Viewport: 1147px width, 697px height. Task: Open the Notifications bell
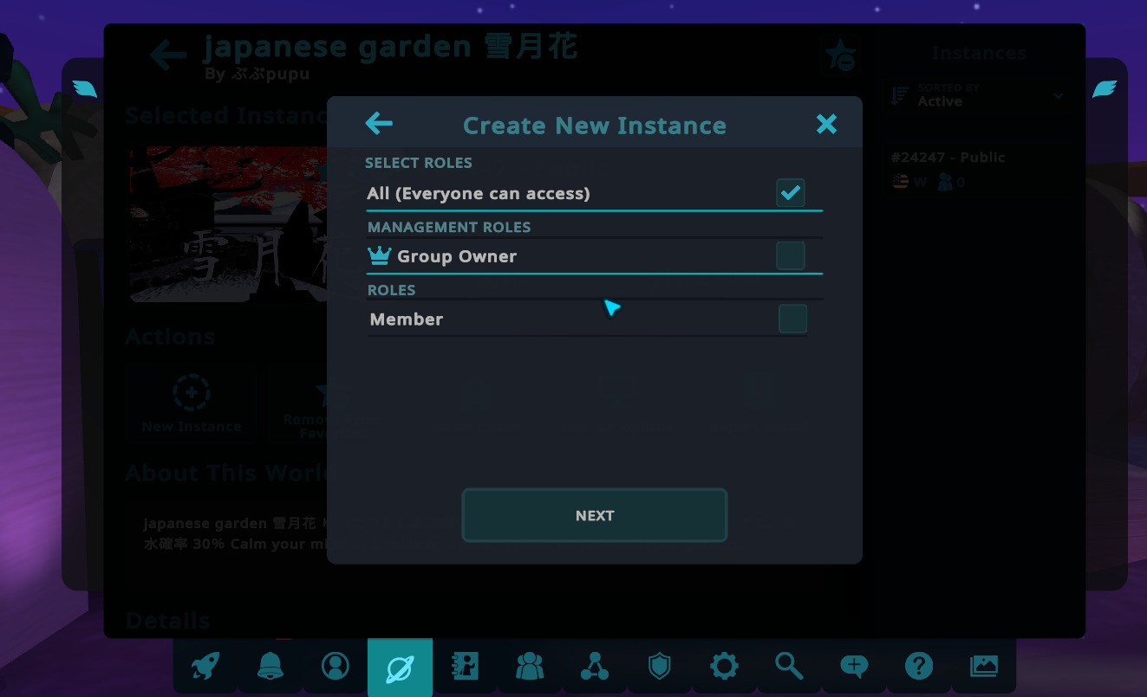point(270,667)
